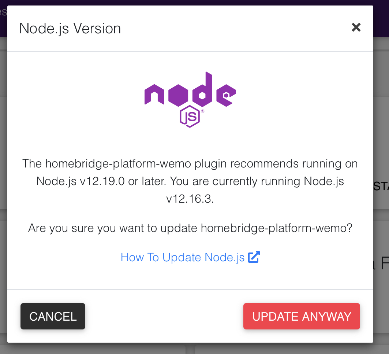Click the update confirmation question text
The height and width of the screenshot is (354, 389).
pos(190,228)
